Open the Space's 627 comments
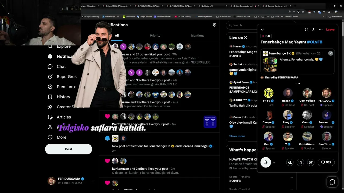Screen dimensions: 344x193 pos(326,162)
